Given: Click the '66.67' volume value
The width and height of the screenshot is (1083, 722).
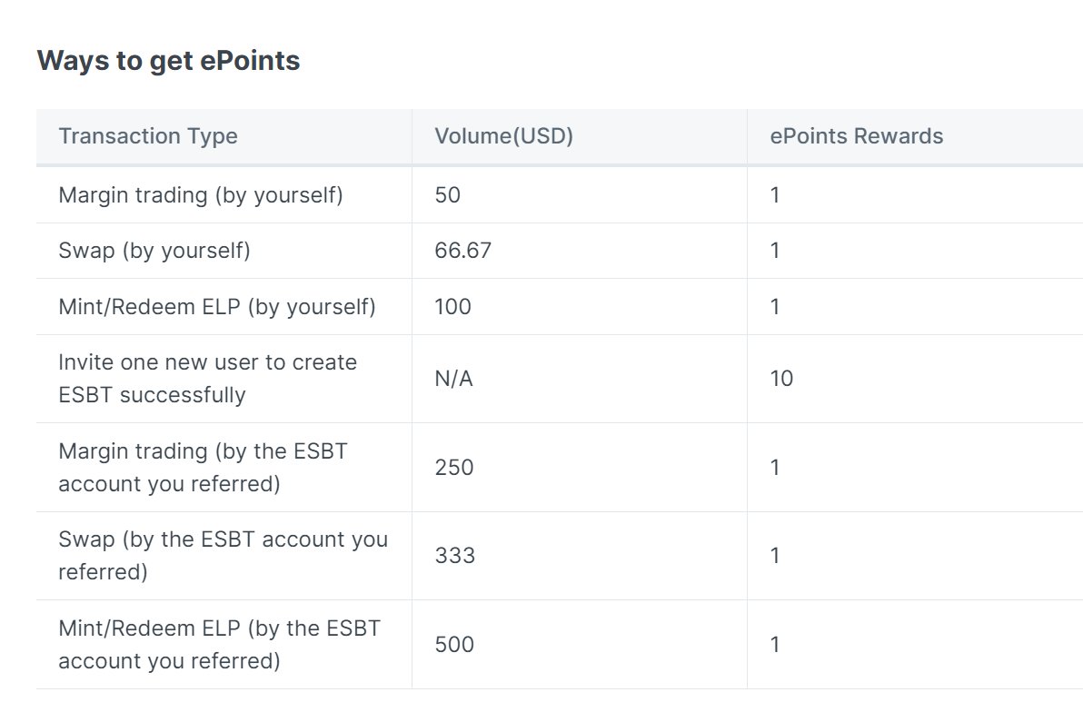Looking at the screenshot, I should click(x=462, y=251).
